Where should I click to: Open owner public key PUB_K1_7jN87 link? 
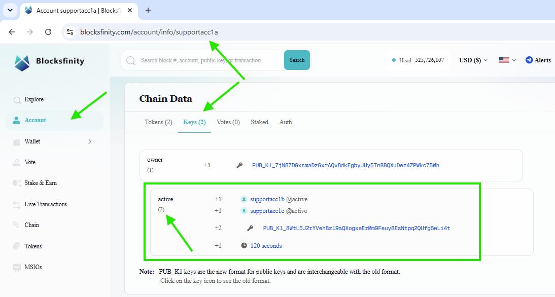345,165
